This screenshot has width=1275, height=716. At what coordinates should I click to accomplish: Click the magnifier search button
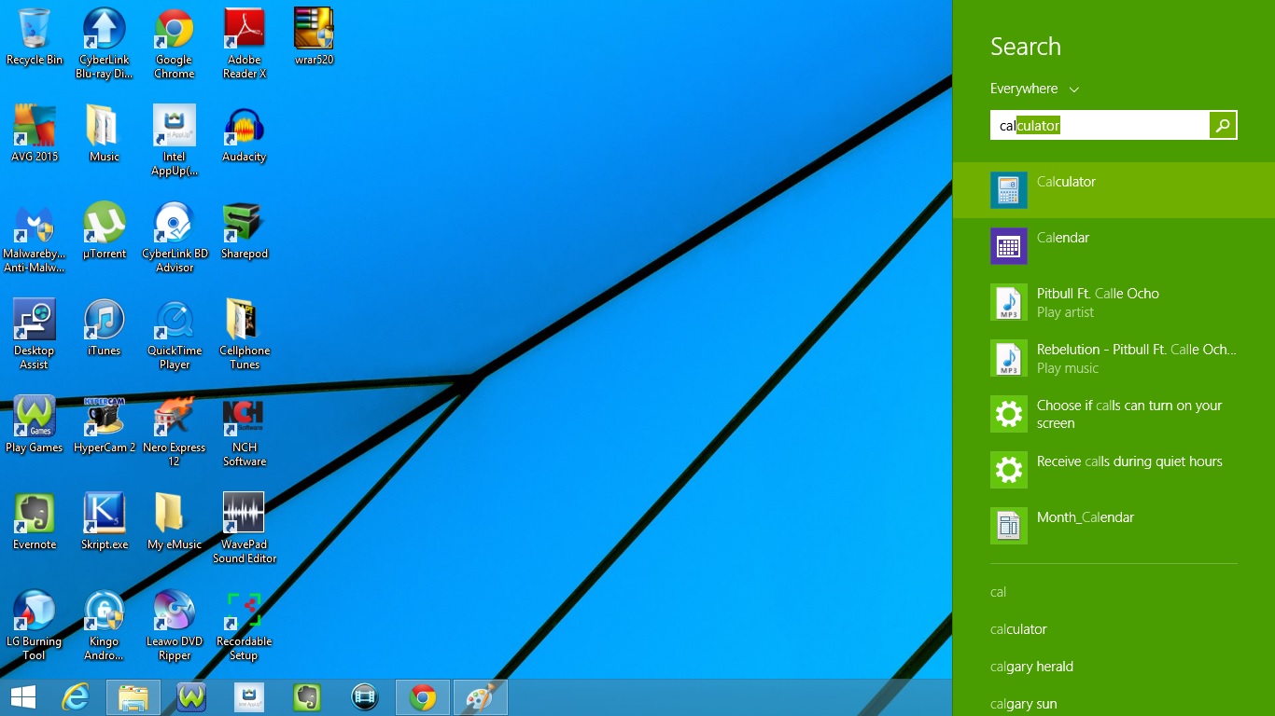pyautogui.click(x=1223, y=125)
